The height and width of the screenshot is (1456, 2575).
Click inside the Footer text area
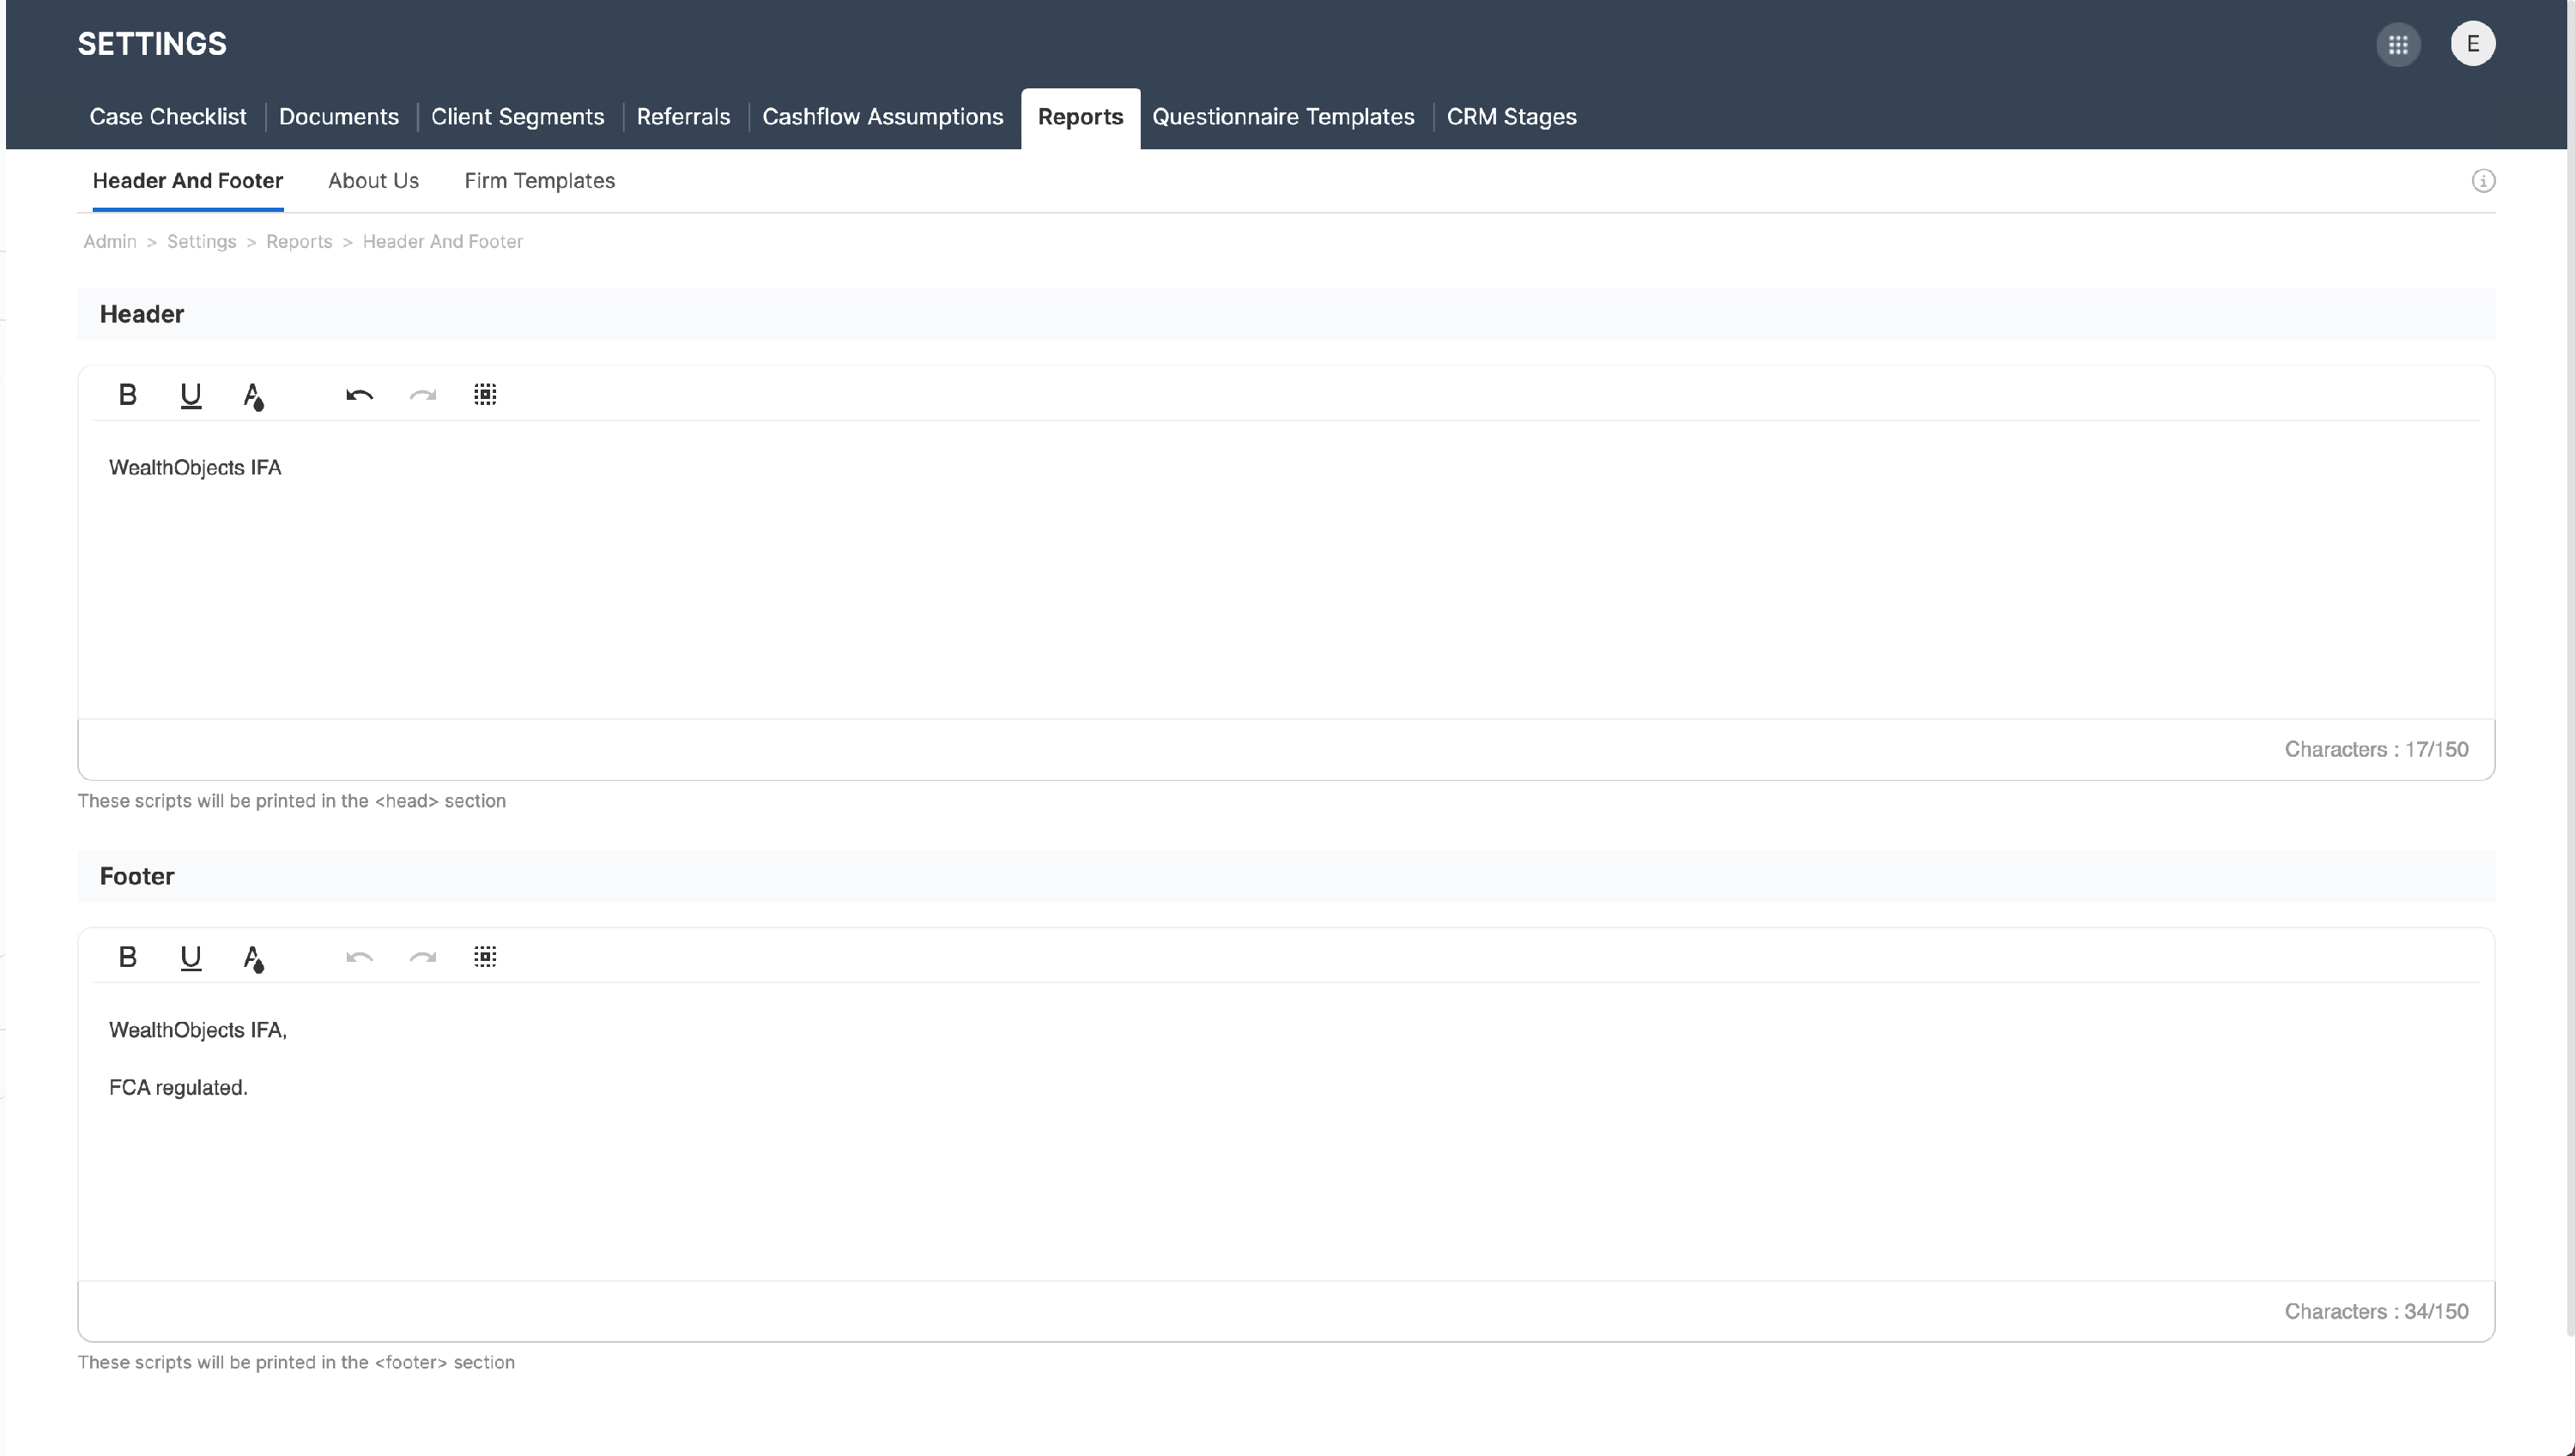pyautogui.click(x=1286, y=1132)
